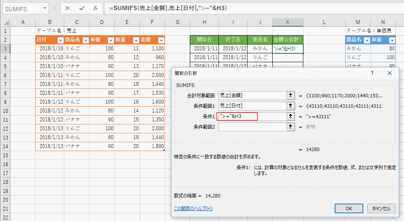
Task: Open the 単価 filter dropdown in 単価表 table
Action: (392, 40)
